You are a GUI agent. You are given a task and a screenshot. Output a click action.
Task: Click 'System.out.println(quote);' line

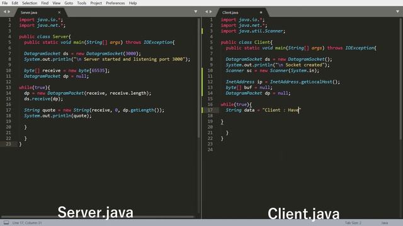58,116
